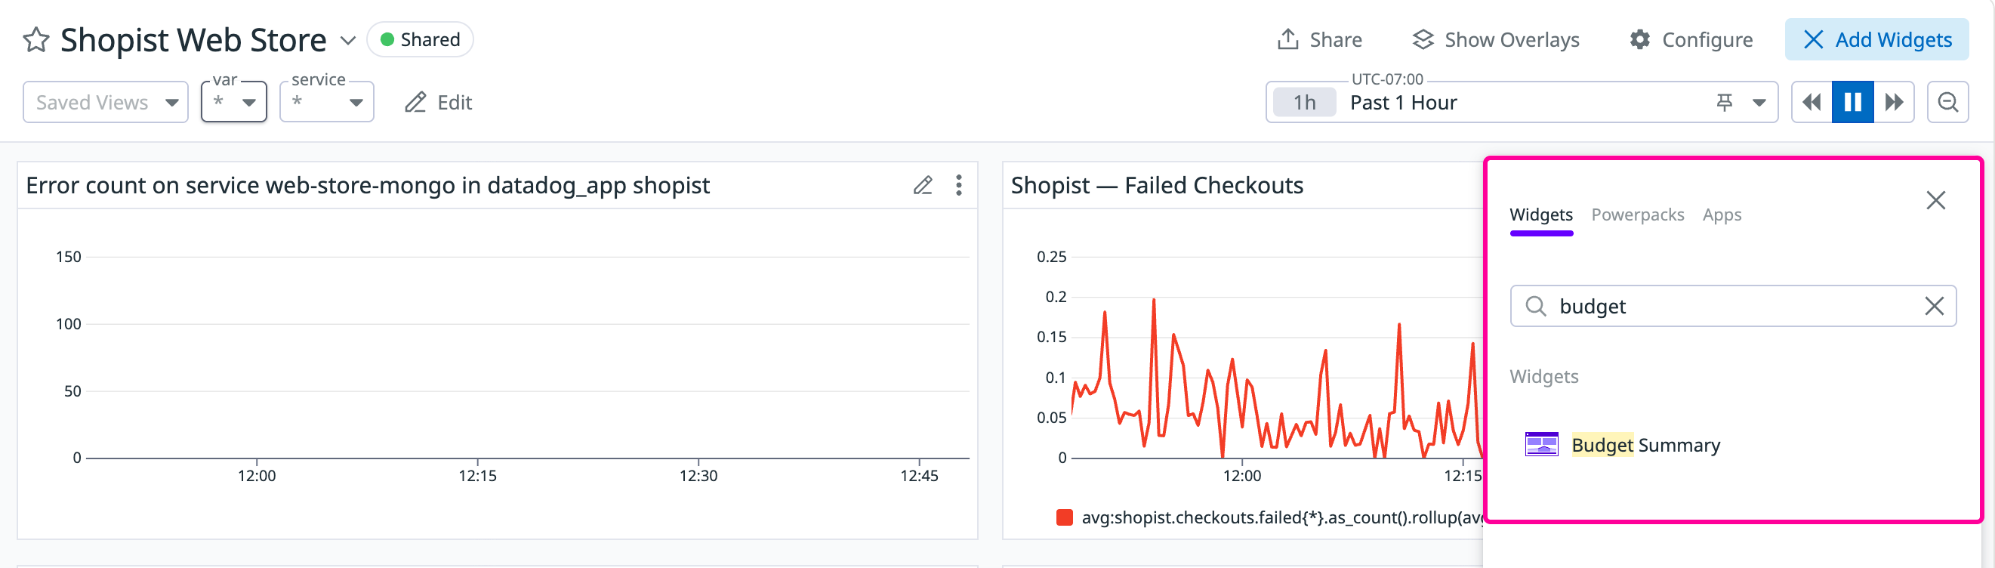Edit the template variables
1995x568 pixels.
(x=439, y=102)
